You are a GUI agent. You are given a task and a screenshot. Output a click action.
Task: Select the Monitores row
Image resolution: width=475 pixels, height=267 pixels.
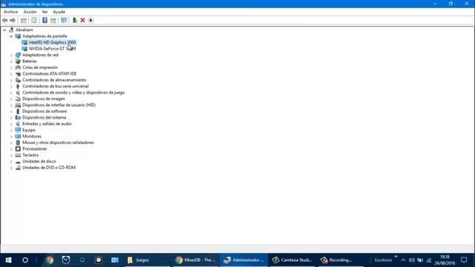[31, 136]
